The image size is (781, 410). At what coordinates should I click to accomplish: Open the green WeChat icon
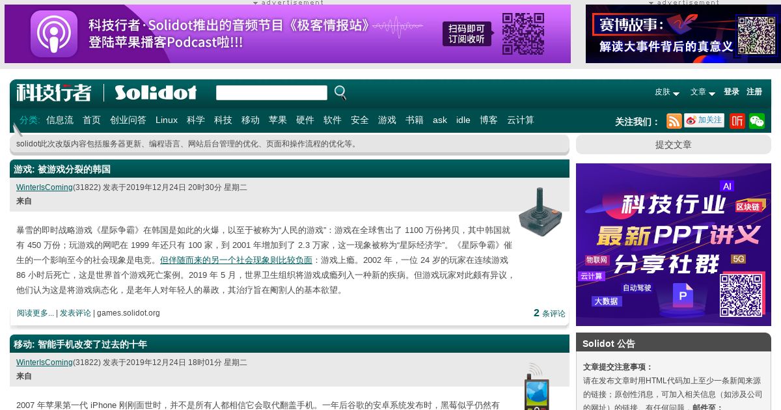[757, 121]
